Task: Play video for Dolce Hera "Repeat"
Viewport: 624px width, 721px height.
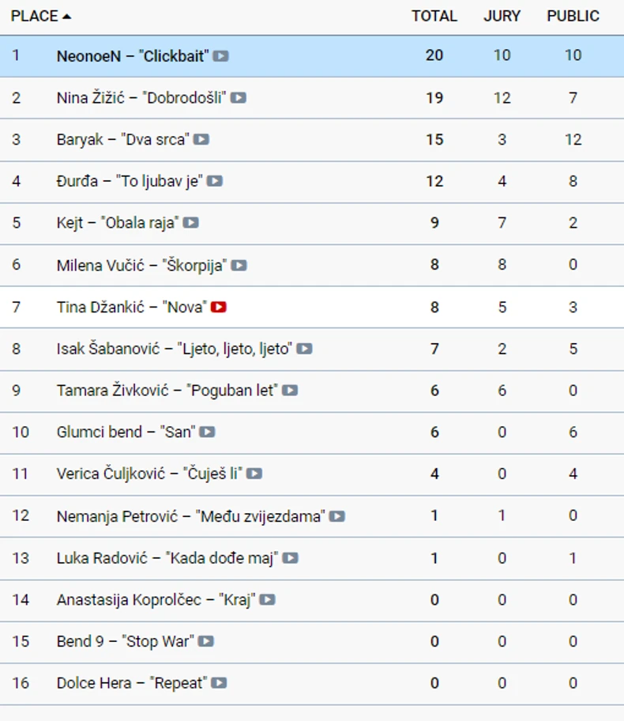Action: (x=219, y=683)
